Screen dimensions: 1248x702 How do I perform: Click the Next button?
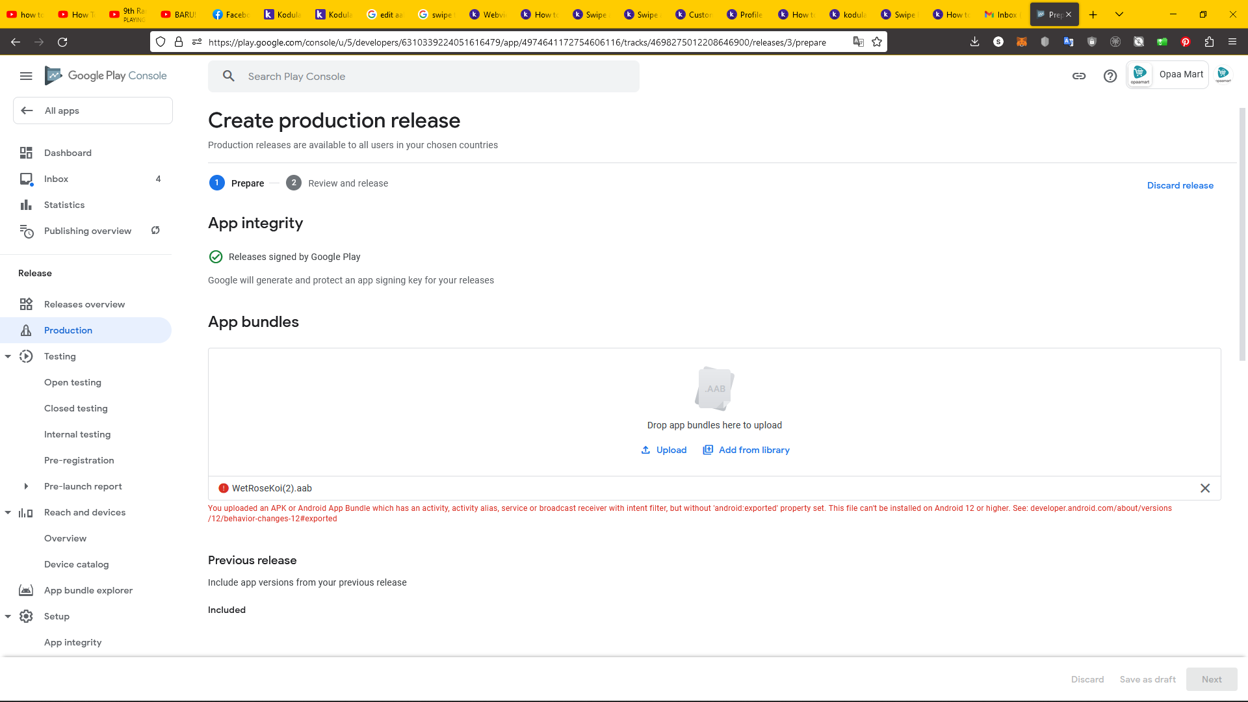(x=1212, y=679)
